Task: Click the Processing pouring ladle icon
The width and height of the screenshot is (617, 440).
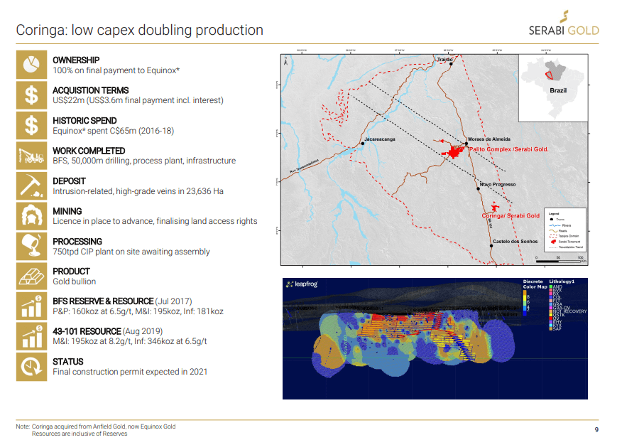Action: (x=31, y=246)
